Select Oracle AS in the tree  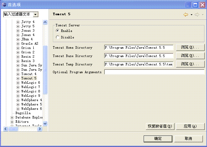pyautogui.click(x=30, y=43)
